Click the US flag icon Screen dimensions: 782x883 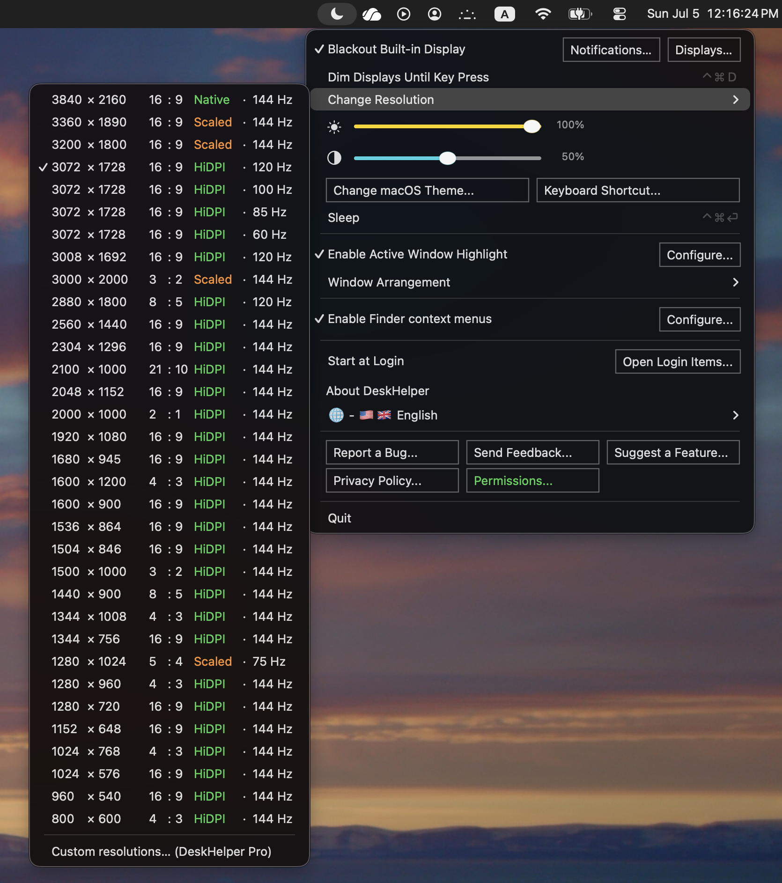coord(366,415)
